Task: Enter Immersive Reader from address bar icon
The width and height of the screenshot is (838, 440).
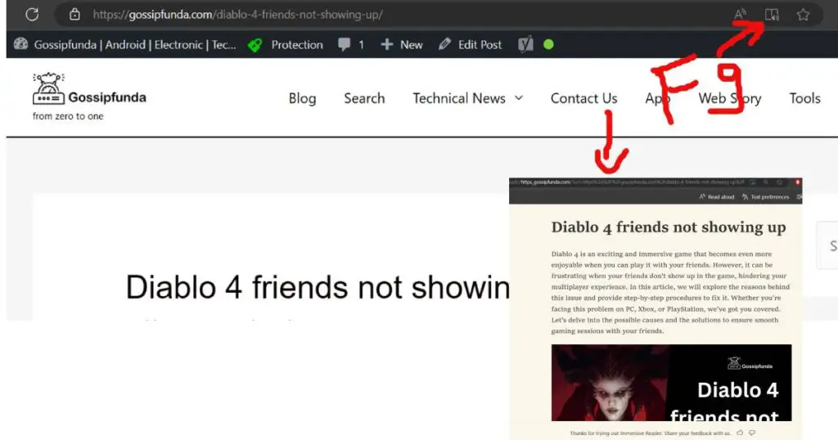Action: [x=772, y=15]
